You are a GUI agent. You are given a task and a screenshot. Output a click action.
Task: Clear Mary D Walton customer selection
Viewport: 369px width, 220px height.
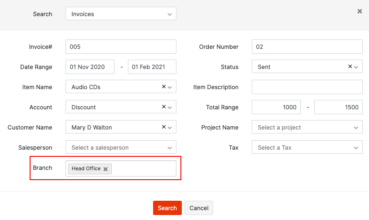pos(164,127)
